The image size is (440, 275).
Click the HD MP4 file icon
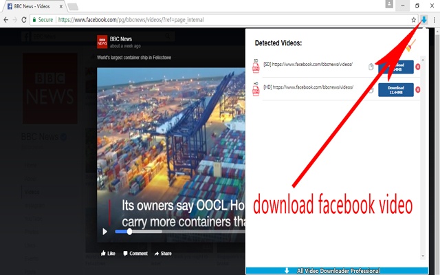pos(256,89)
